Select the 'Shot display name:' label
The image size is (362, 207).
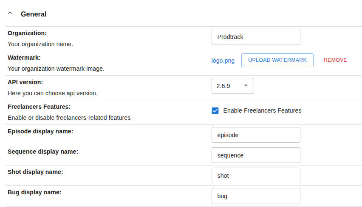(35, 172)
